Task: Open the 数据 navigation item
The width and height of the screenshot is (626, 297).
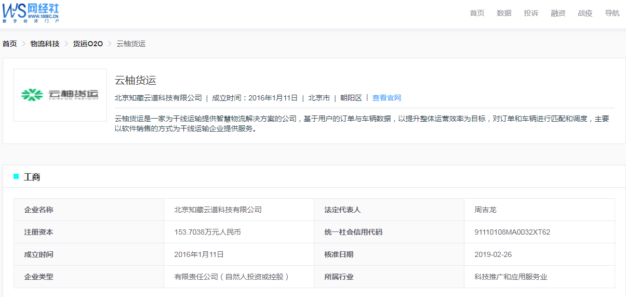Action: tap(504, 13)
